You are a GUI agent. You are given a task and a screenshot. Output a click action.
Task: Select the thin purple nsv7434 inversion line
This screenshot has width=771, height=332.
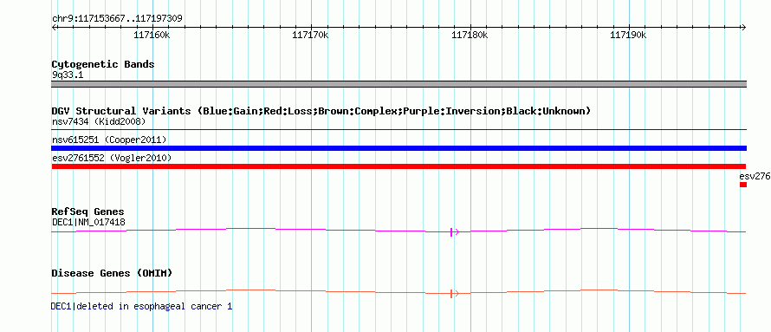(398, 130)
